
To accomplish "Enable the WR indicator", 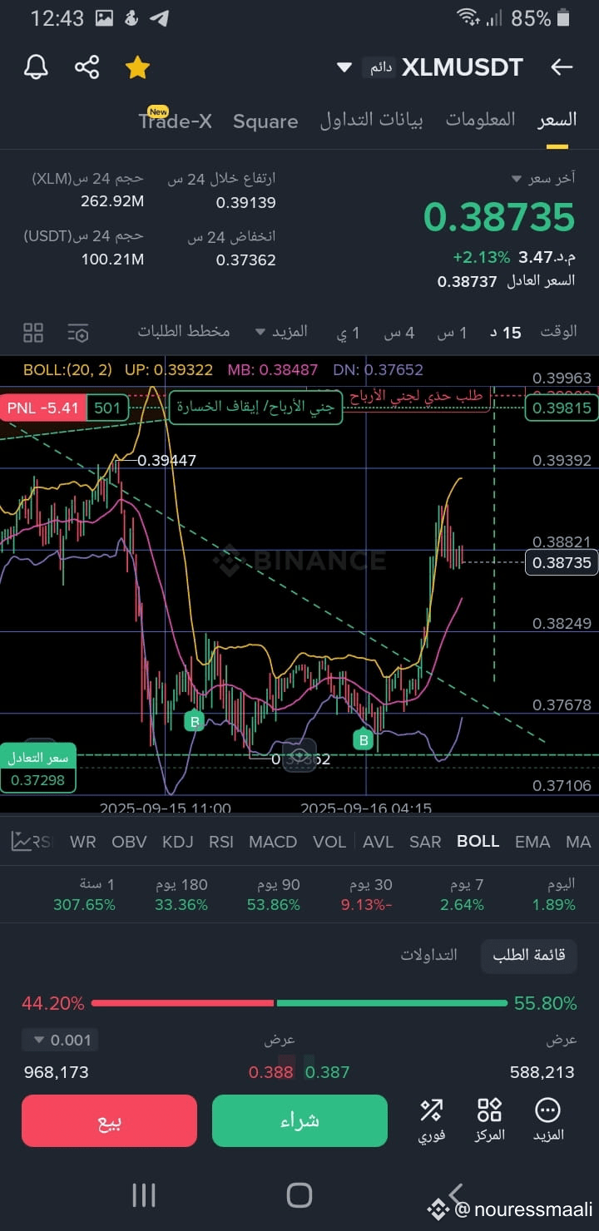I will (x=83, y=842).
